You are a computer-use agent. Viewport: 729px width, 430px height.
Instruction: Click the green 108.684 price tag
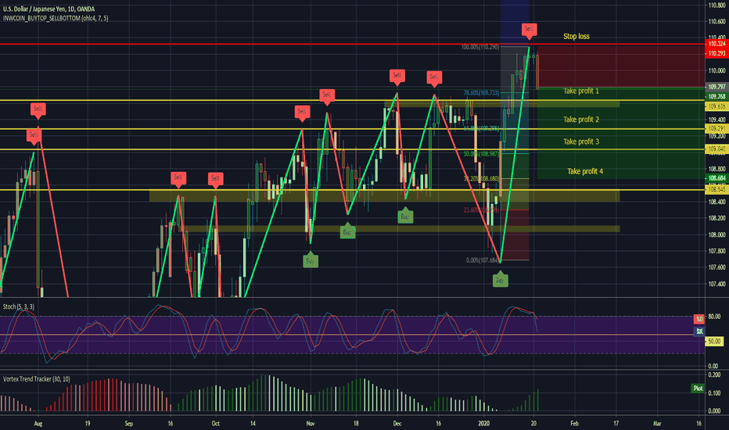click(x=715, y=179)
